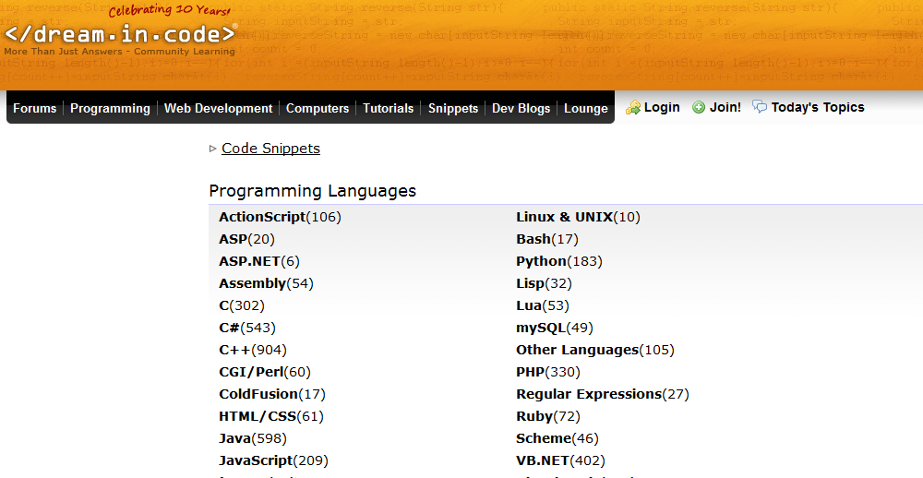Open the Lounge menu

[x=586, y=108]
